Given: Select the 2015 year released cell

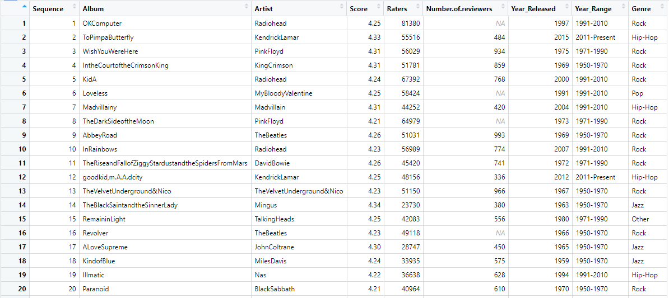Looking at the screenshot, I should [540, 37].
